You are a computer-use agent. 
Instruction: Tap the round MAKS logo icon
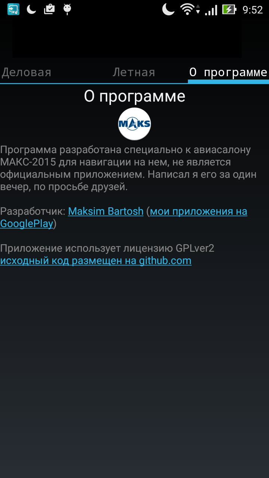134,124
